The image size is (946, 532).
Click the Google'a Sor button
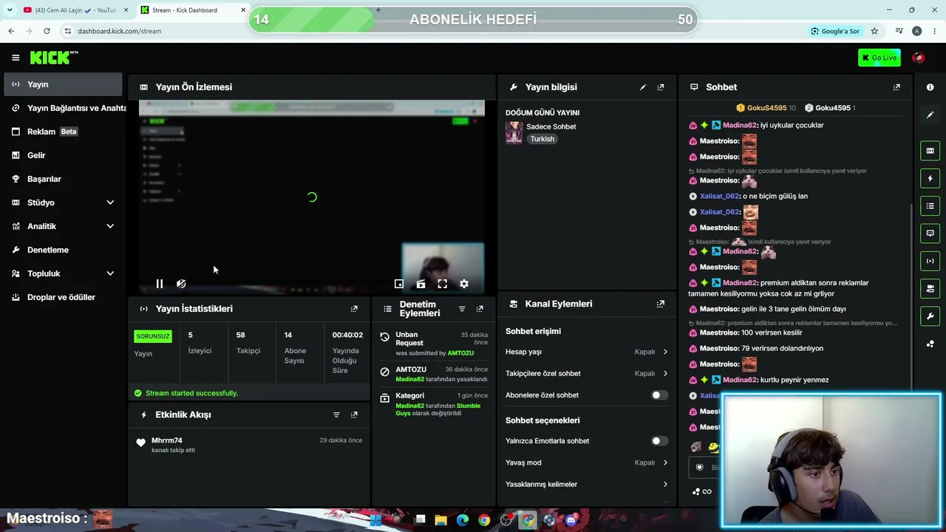point(835,31)
